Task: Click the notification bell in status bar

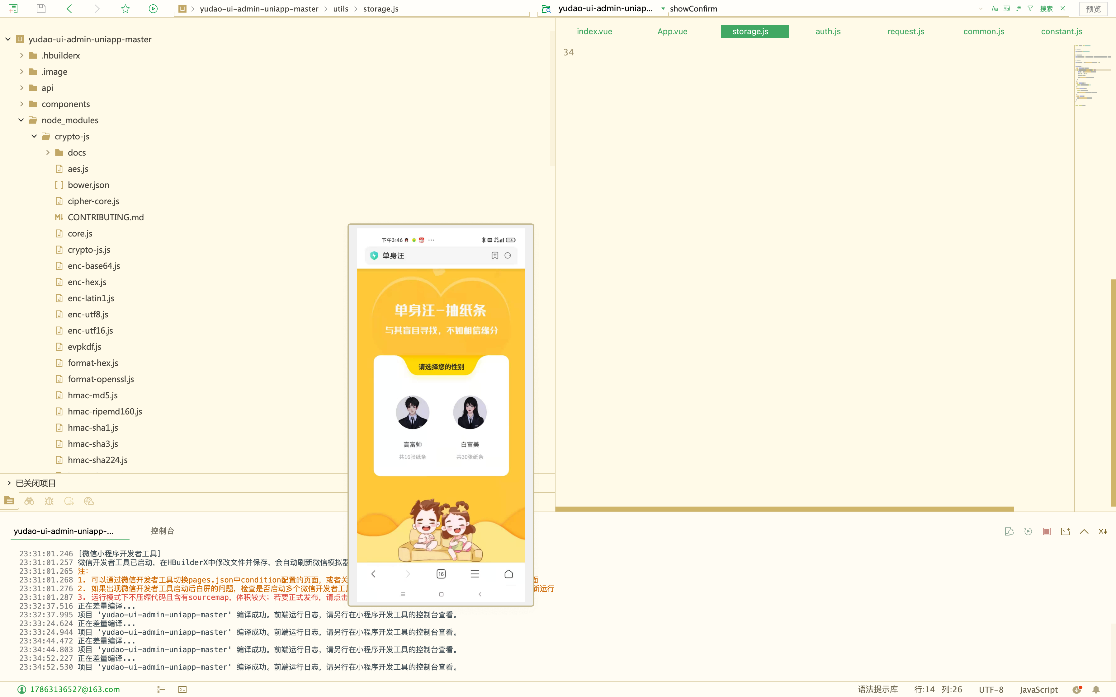Action: pos(1096,690)
